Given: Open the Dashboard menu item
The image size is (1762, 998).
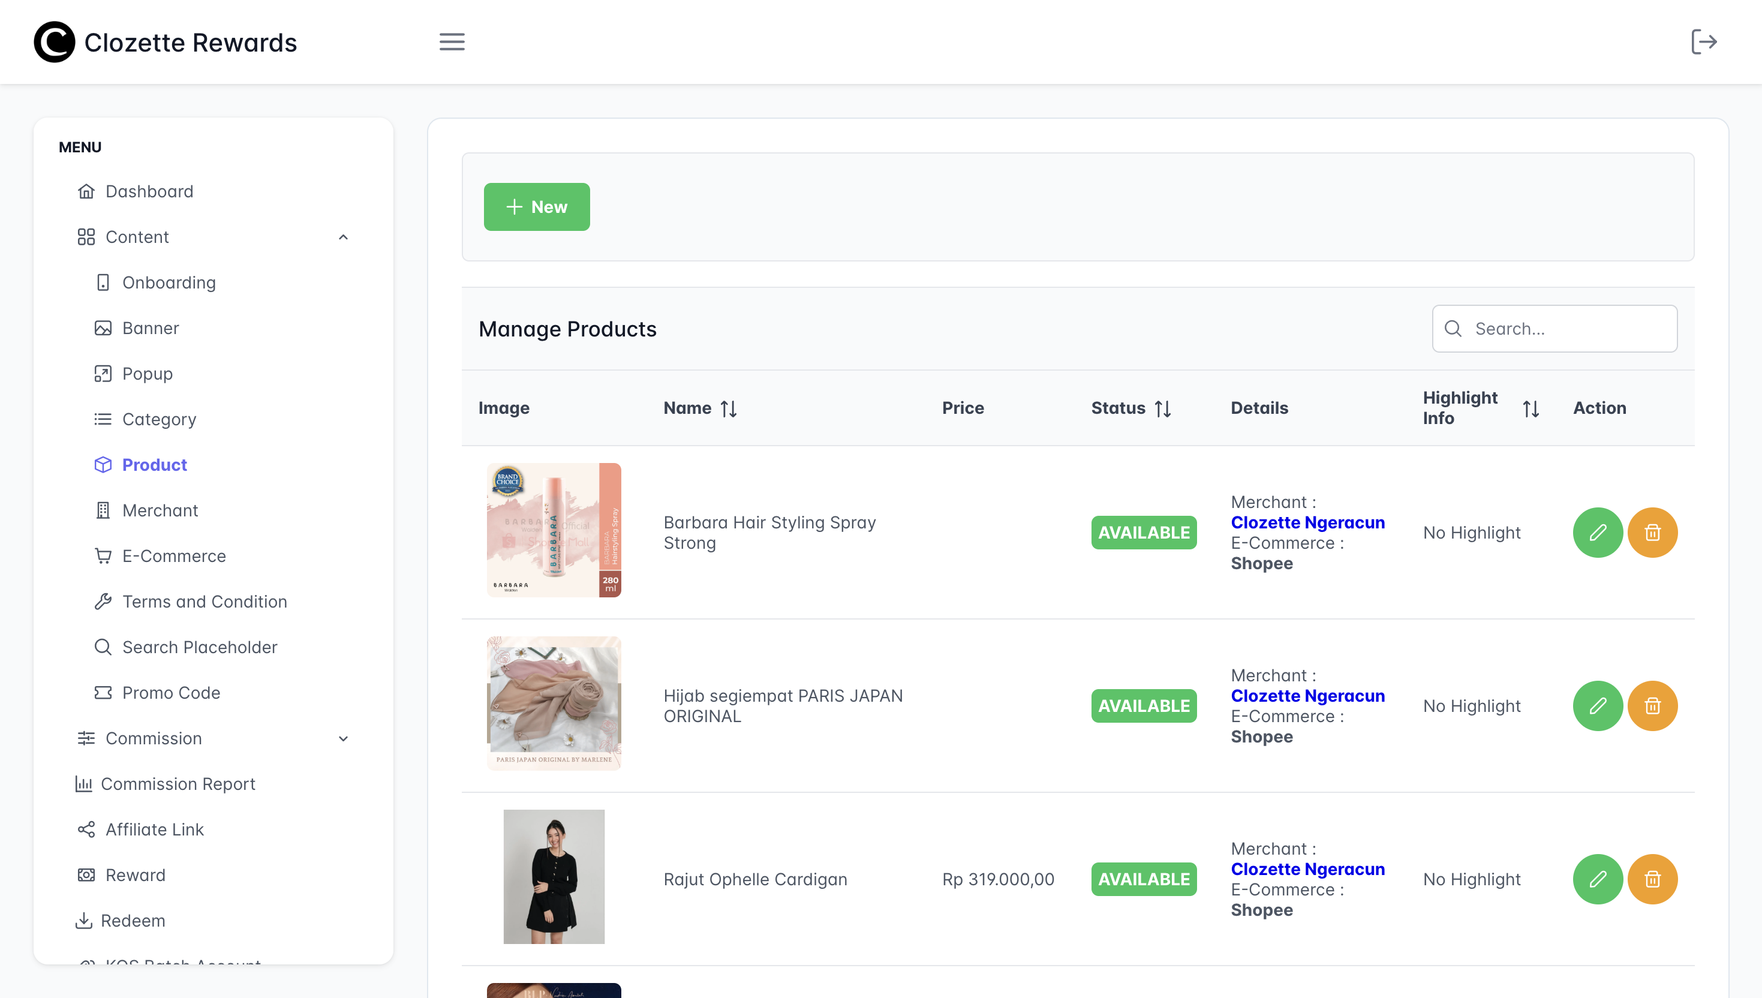Looking at the screenshot, I should click(149, 191).
